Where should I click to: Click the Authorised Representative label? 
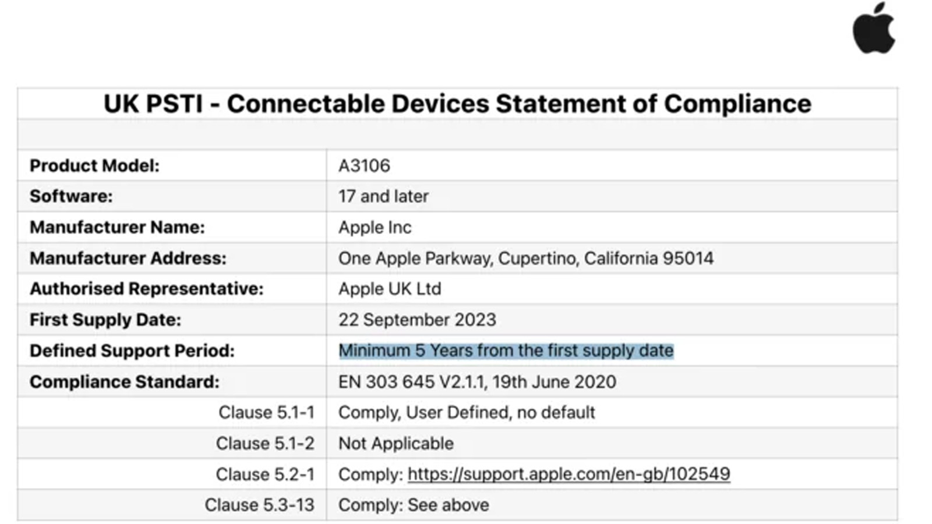146,289
